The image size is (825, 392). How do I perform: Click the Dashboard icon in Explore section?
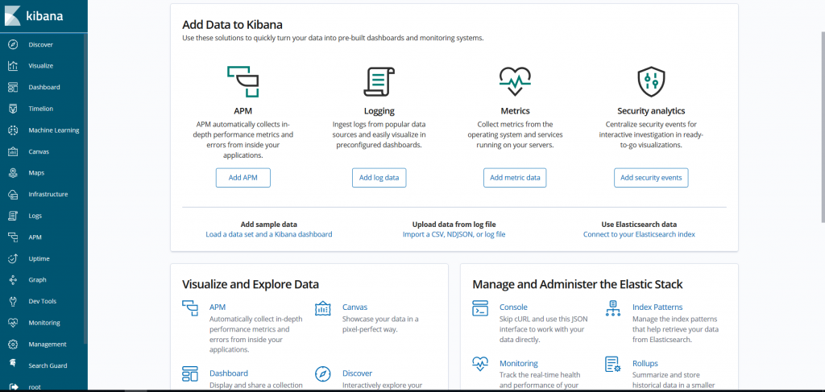(190, 373)
